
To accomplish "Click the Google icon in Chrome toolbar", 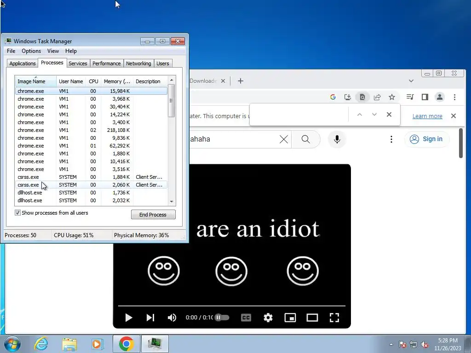I will (x=333, y=97).
